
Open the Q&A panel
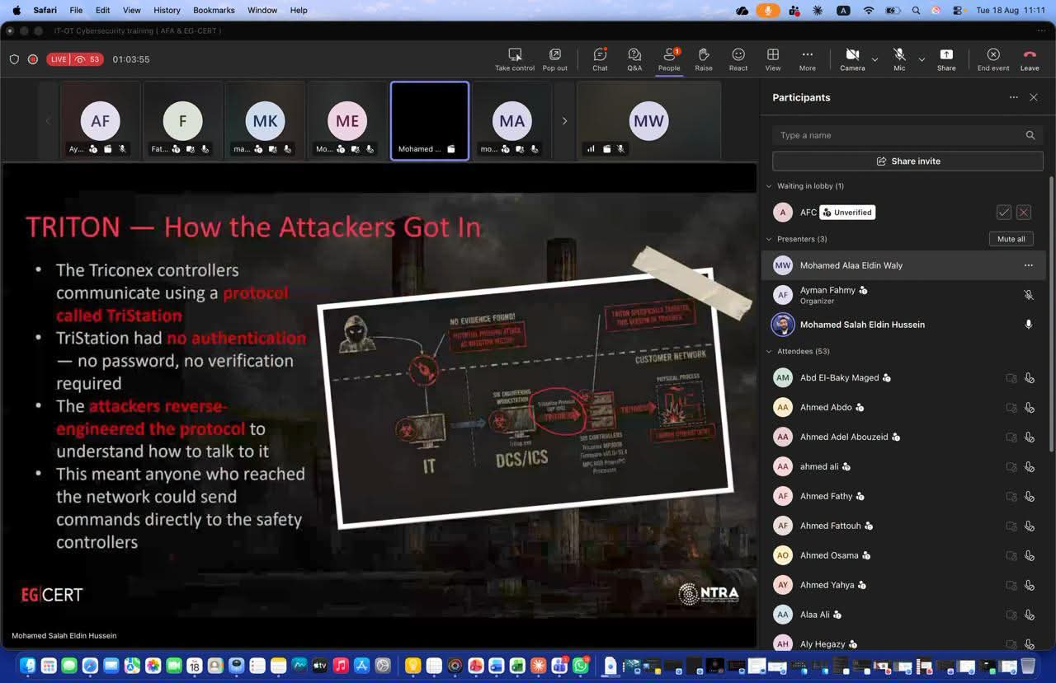tap(634, 59)
